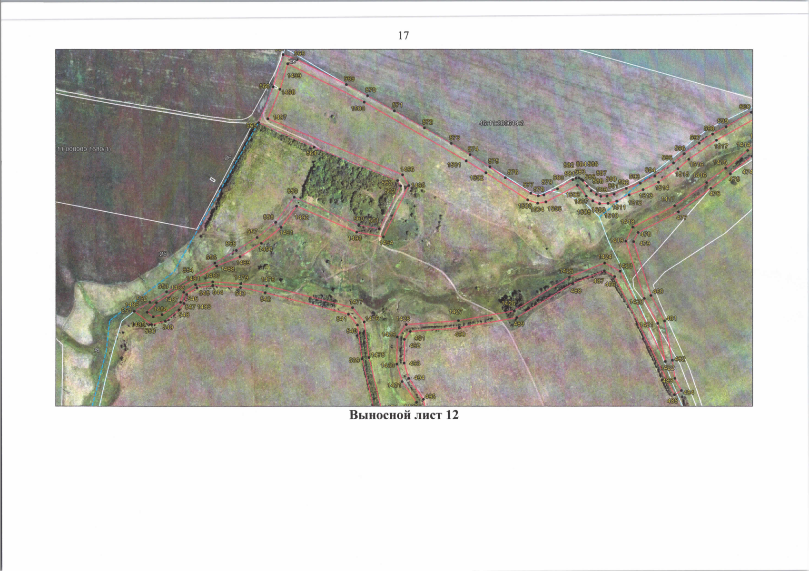Click the map point label 1505
Viewport: 809px width, 571px height.
[x=554, y=209]
